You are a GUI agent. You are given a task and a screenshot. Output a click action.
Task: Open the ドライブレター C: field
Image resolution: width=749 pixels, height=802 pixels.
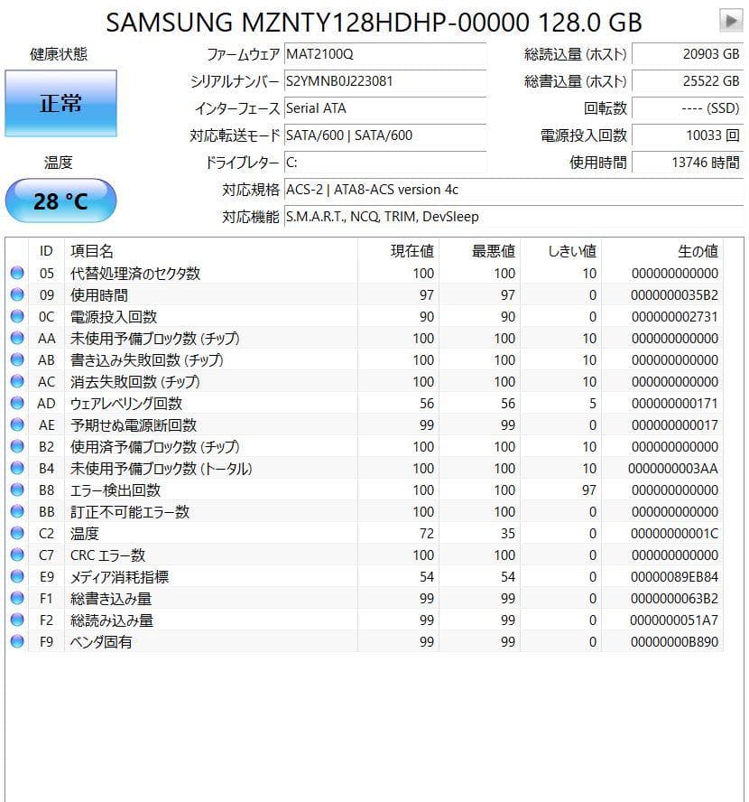click(385, 163)
